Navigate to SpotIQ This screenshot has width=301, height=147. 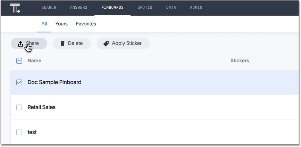pos(145,8)
